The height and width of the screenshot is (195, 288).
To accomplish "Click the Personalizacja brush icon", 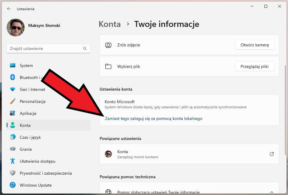I will click(x=12, y=101).
